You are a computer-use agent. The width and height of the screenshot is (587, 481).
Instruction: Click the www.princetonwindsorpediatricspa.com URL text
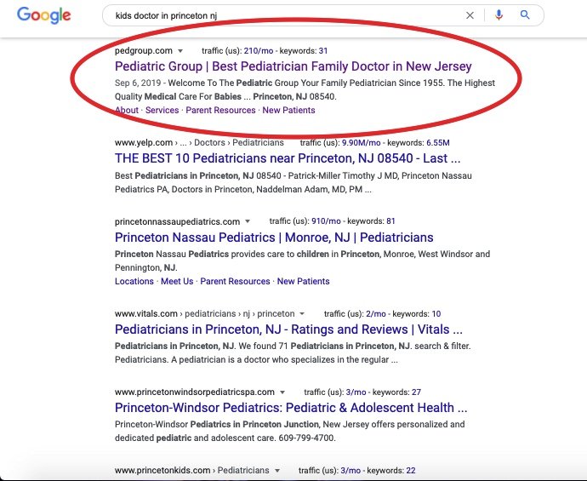tap(195, 392)
